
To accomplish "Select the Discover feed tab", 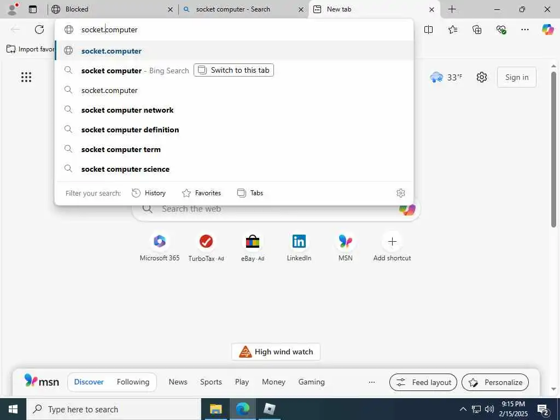I will [x=89, y=382].
